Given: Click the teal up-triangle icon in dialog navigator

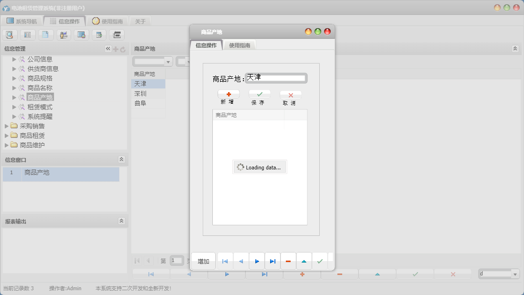Looking at the screenshot, I should coord(304,261).
